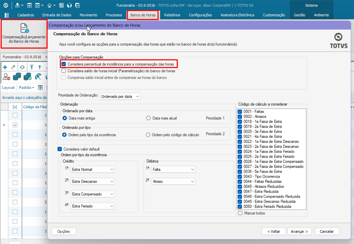
Task: Click the [x] selection column header
Action: (x=15, y=107)
